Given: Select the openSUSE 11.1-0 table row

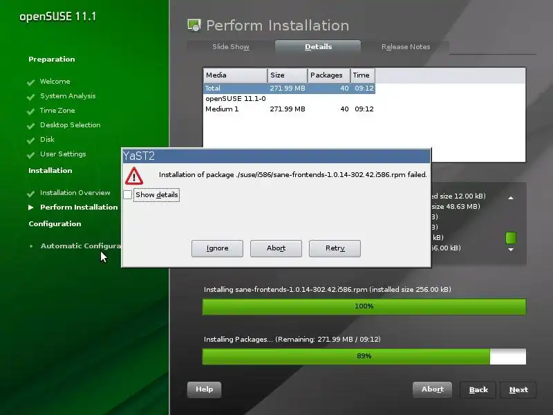Looking at the screenshot, I should pos(289,99).
